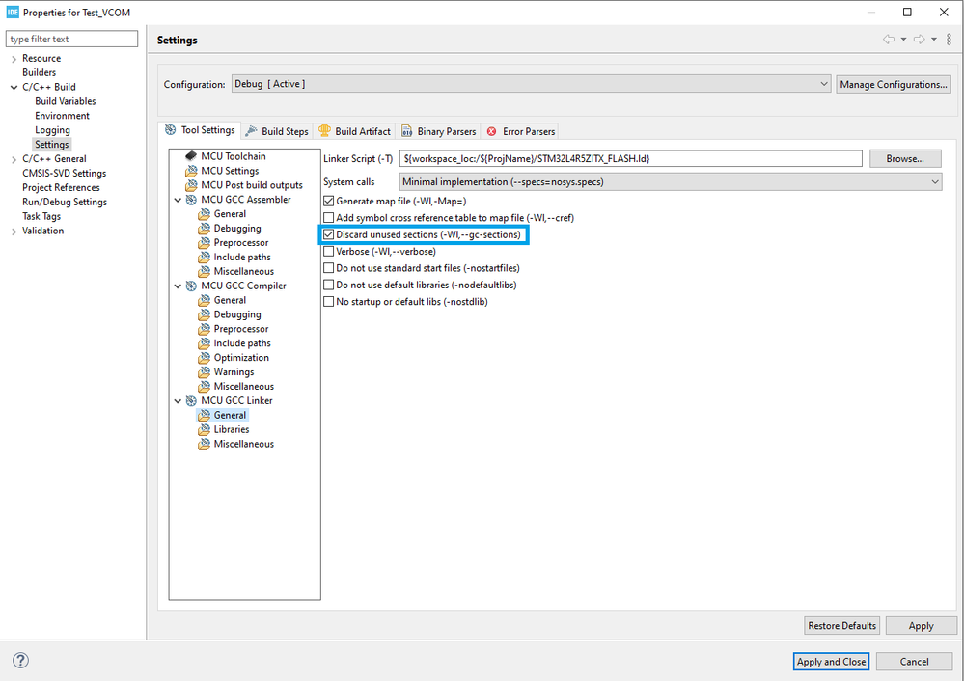Expand the Resource tree node

tap(14, 59)
